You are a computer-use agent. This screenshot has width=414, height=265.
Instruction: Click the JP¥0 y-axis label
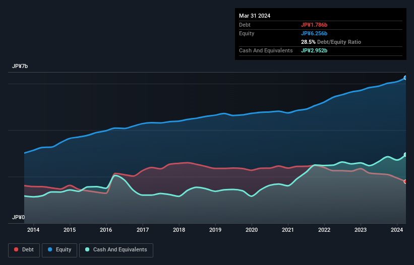[19, 218]
